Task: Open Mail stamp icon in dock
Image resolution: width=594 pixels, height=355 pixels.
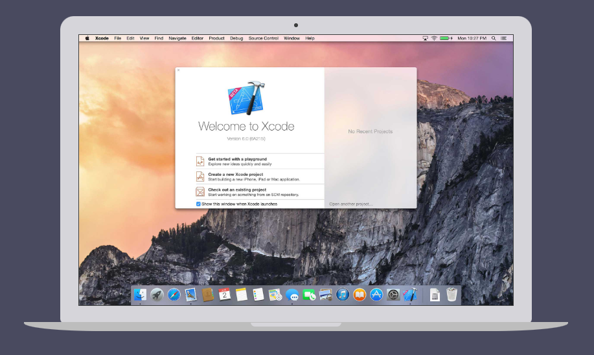Action: point(190,294)
